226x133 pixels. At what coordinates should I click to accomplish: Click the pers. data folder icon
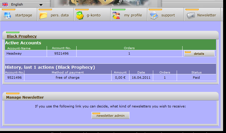[43, 16]
